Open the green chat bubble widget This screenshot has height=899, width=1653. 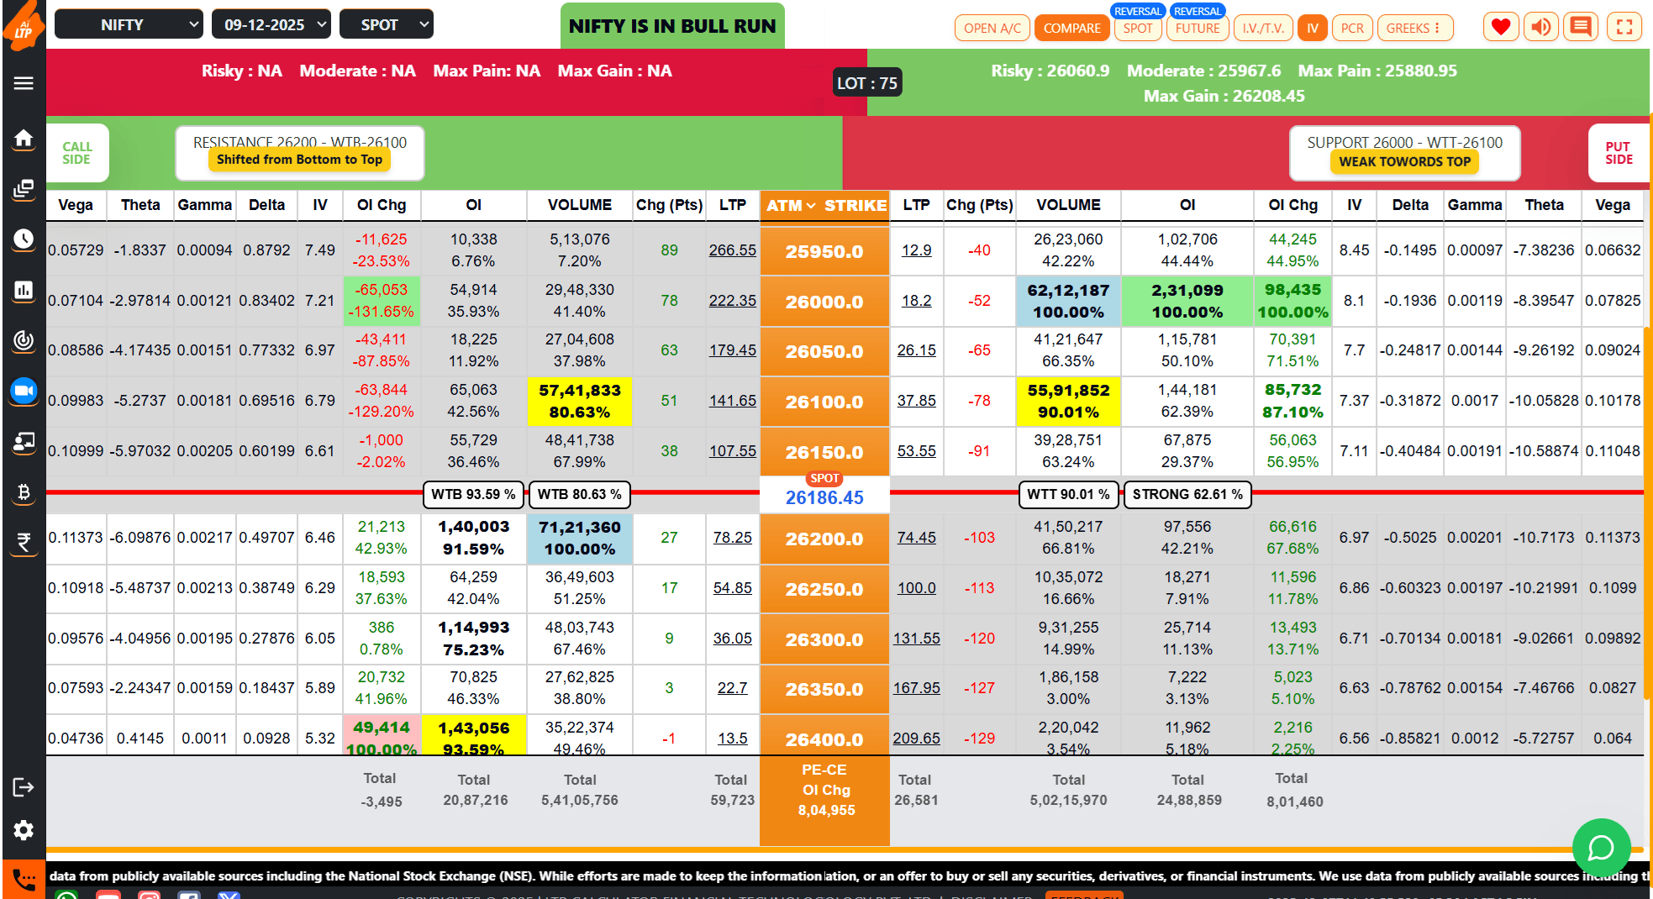coord(1601,847)
